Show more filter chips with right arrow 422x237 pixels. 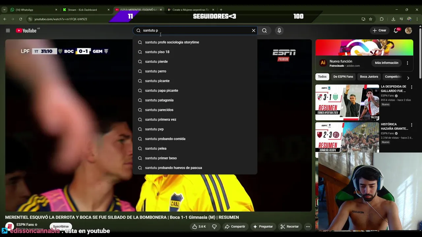click(408, 78)
